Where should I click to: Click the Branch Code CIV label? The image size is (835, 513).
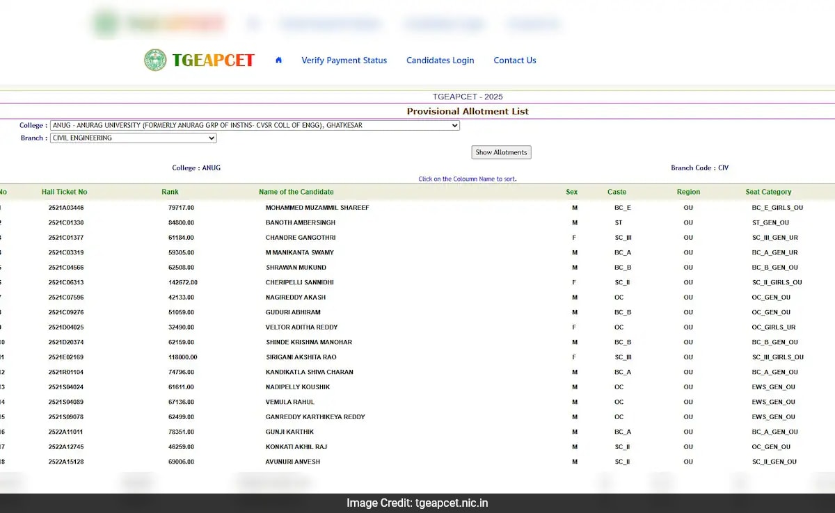coord(699,168)
